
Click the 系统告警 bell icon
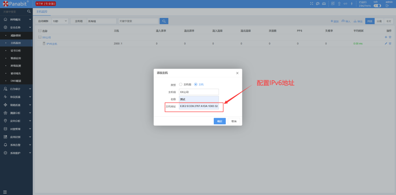[x=5, y=145]
